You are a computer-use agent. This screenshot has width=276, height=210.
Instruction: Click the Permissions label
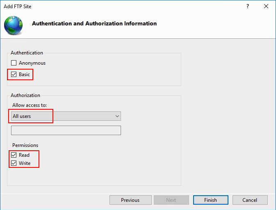coord(25,145)
